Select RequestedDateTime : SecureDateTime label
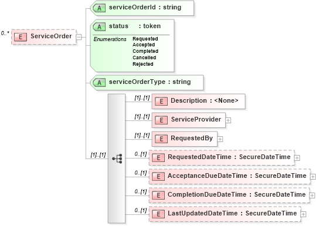This screenshot has width=316, height=226. (x=229, y=157)
